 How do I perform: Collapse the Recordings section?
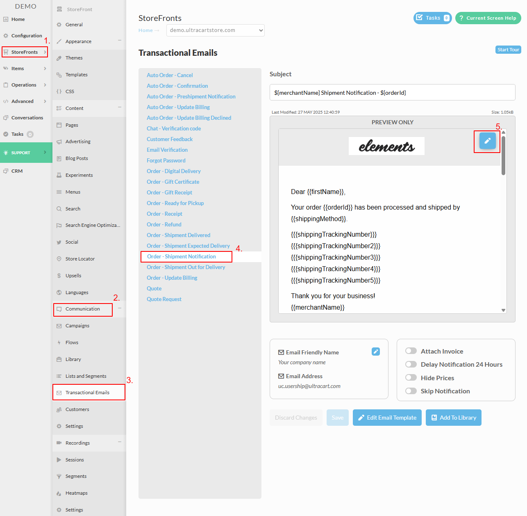click(120, 442)
